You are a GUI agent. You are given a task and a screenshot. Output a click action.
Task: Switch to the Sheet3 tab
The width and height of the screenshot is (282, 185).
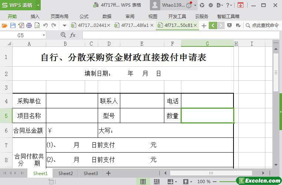click(91, 173)
